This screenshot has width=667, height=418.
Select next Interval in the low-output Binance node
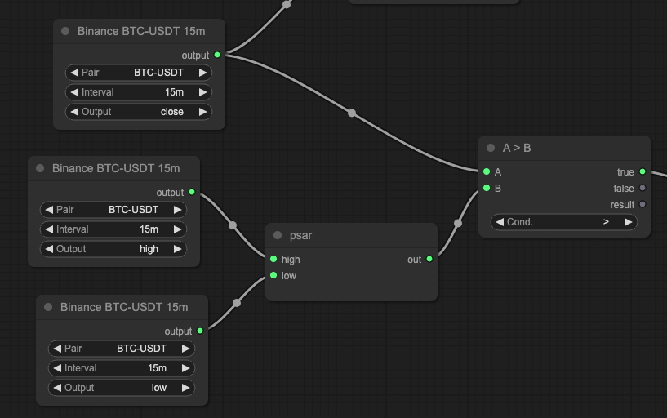click(186, 368)
